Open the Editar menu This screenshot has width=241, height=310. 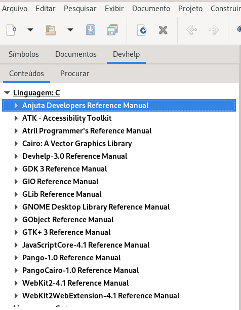tap(46, 9)
